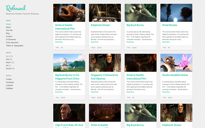
Task: Open the girl facing moon thumbnail
Action: [x=176, y=13]
